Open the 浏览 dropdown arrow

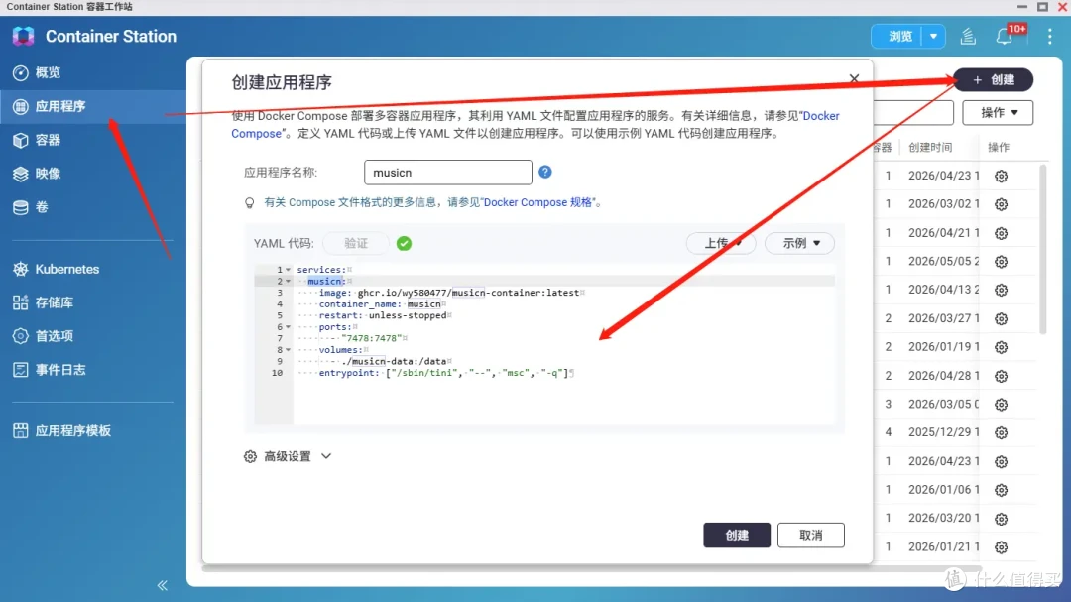[934, 37]
